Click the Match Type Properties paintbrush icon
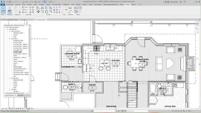This screenshot has width=201, height=113. tap(20, 12)
